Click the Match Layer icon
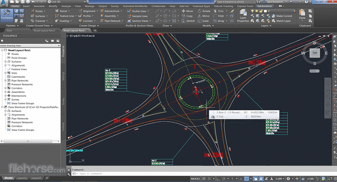The image size is (337, 182). click(281, 21)
